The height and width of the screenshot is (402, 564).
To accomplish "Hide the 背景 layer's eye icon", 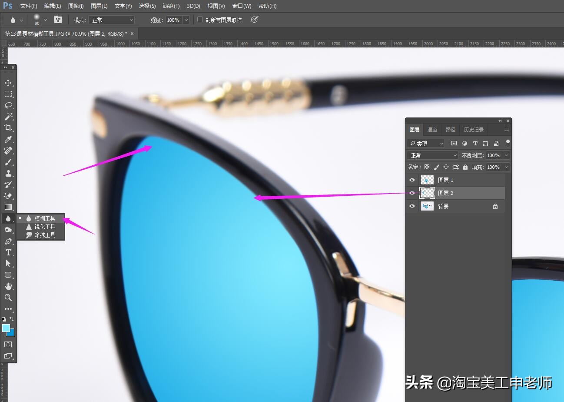I will pyautogui.click(x=412, y=206).
